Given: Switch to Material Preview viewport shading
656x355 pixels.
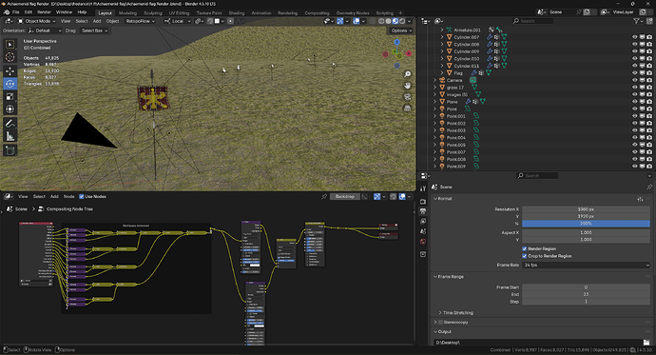Looking at the screenshot, I should click(x=396, y=21).
